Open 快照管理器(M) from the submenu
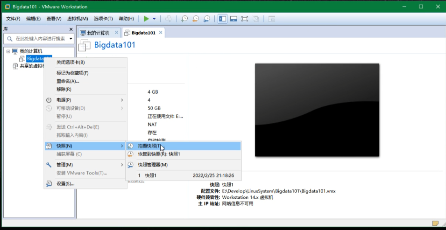This screenshot has width=446, height=230. (x=184, y=165)
